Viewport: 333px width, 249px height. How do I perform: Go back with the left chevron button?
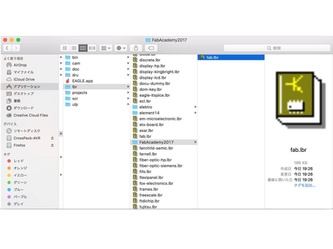pos(7,48)
